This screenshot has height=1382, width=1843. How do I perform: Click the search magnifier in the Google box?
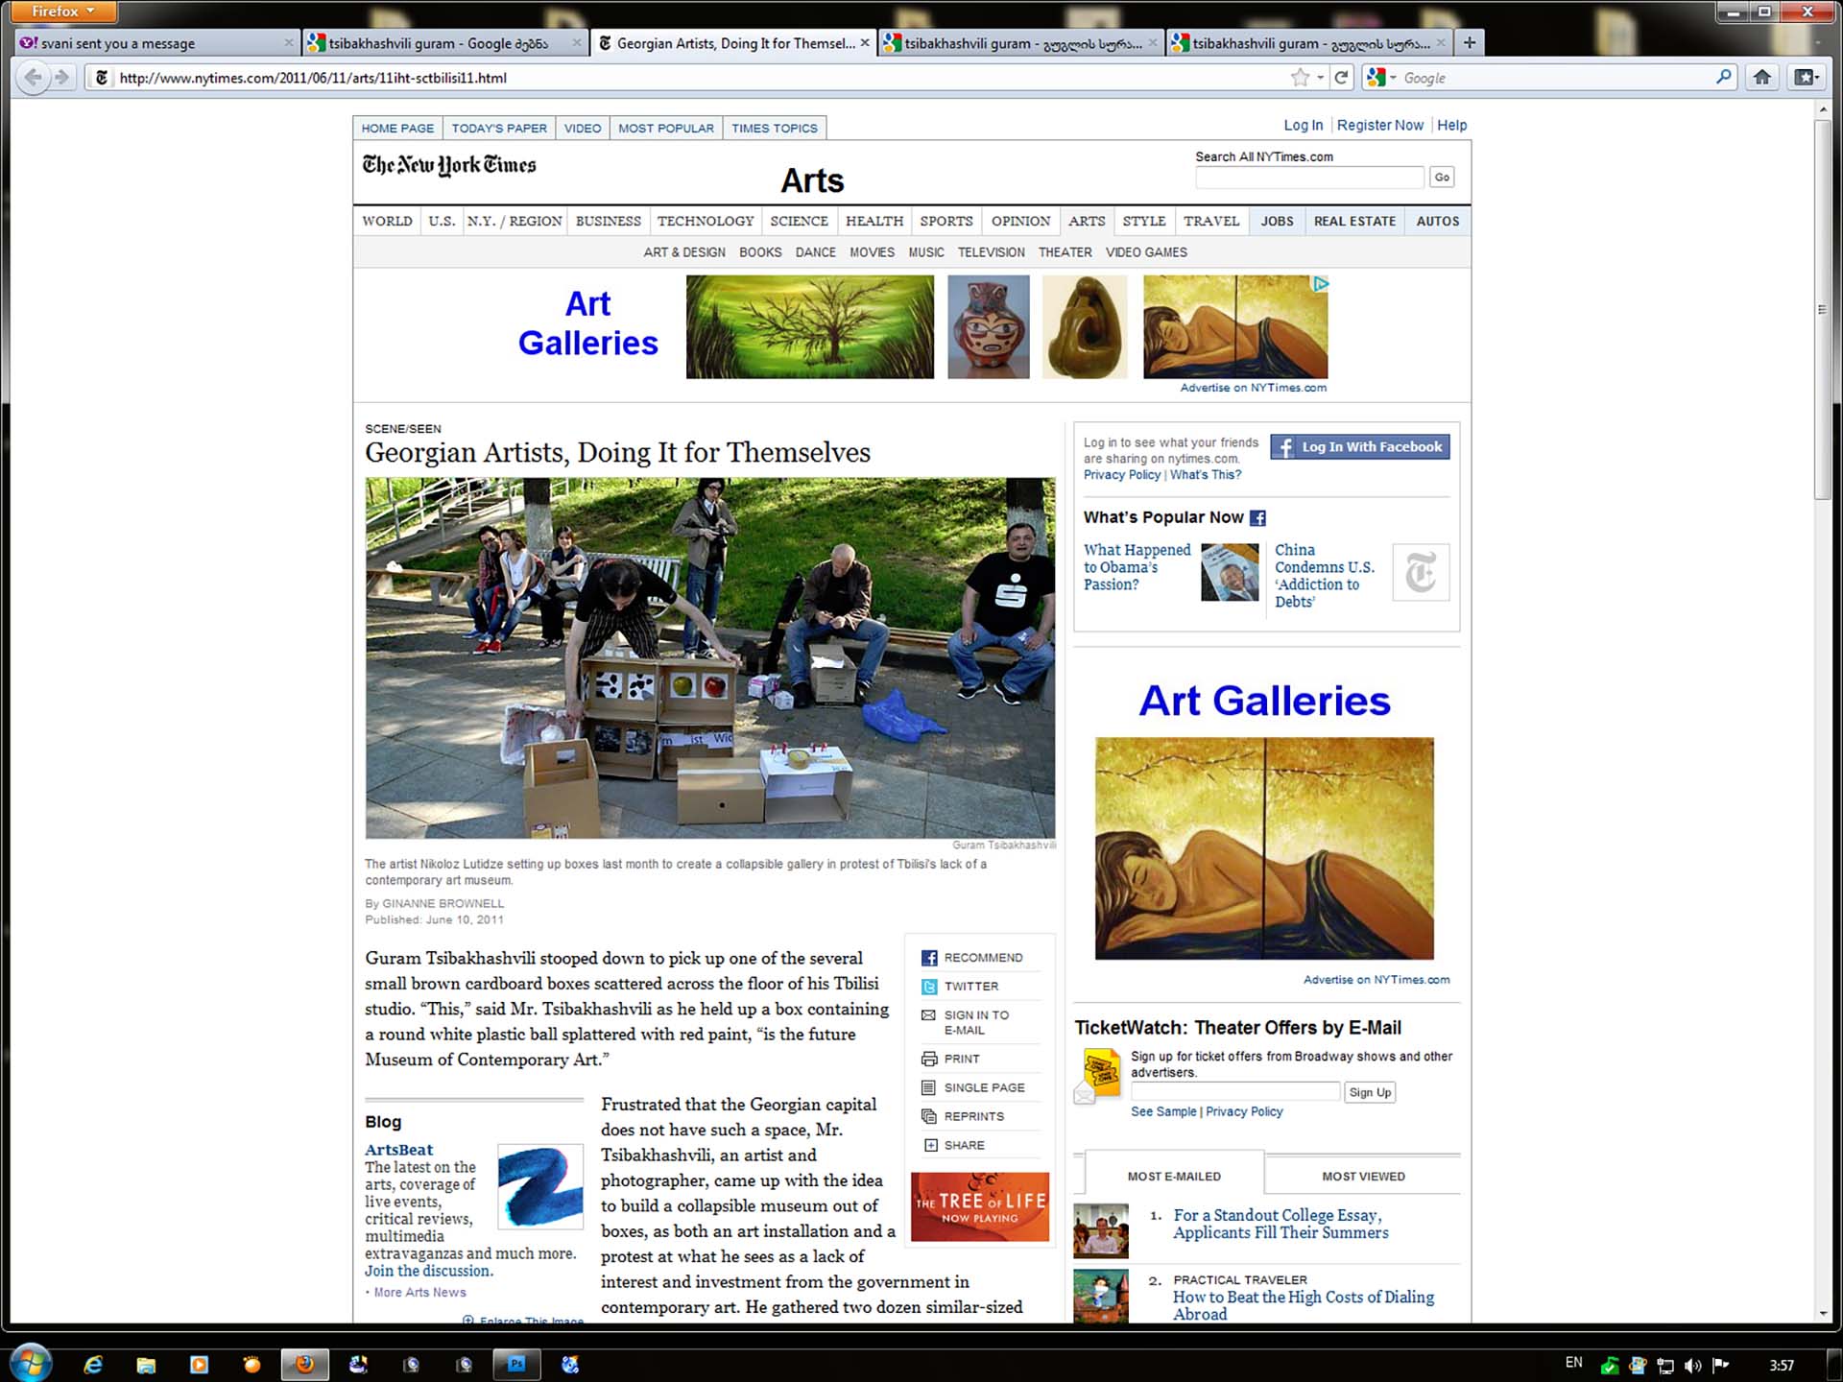pos(1724,77)
